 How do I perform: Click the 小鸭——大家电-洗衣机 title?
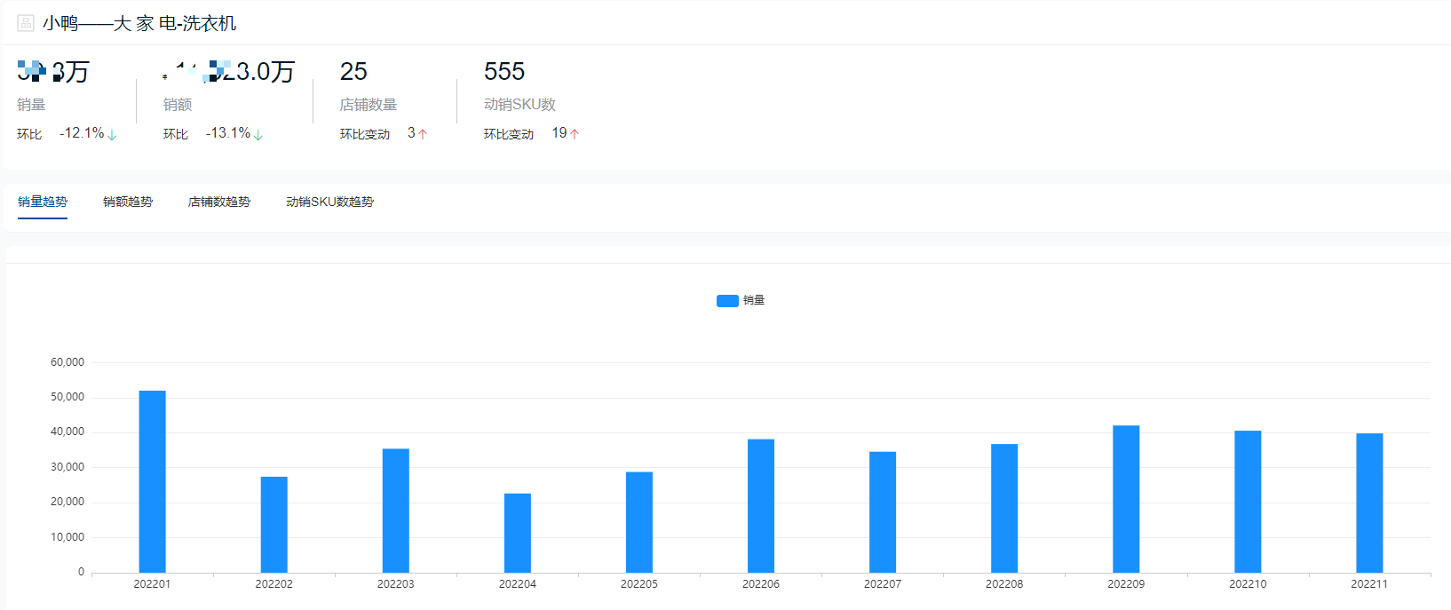(x=139, y=24)
